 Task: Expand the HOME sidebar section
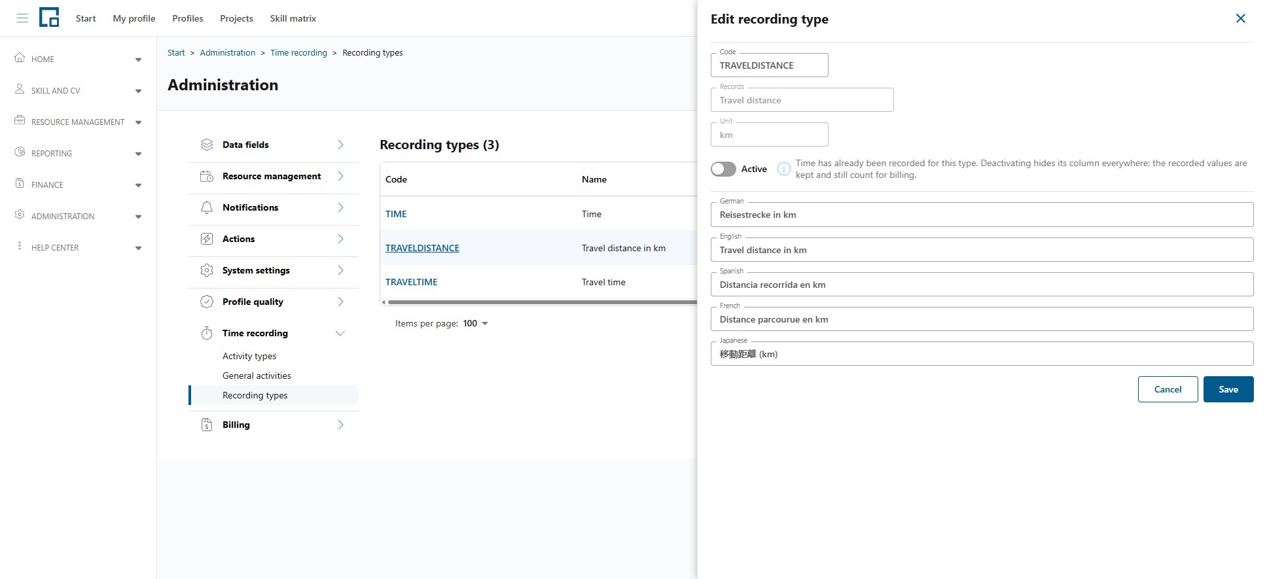click(138, 60)
